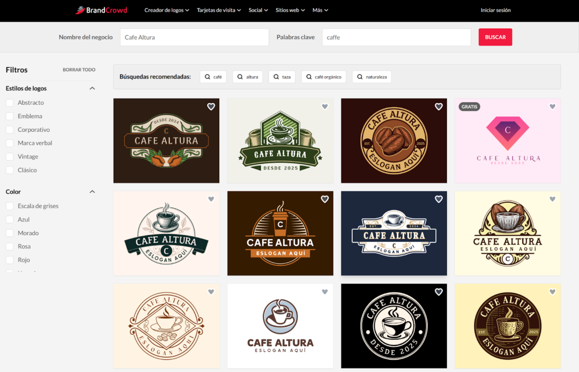Open the Más dropdown menu
579x372 pixels.
[320, 10]
